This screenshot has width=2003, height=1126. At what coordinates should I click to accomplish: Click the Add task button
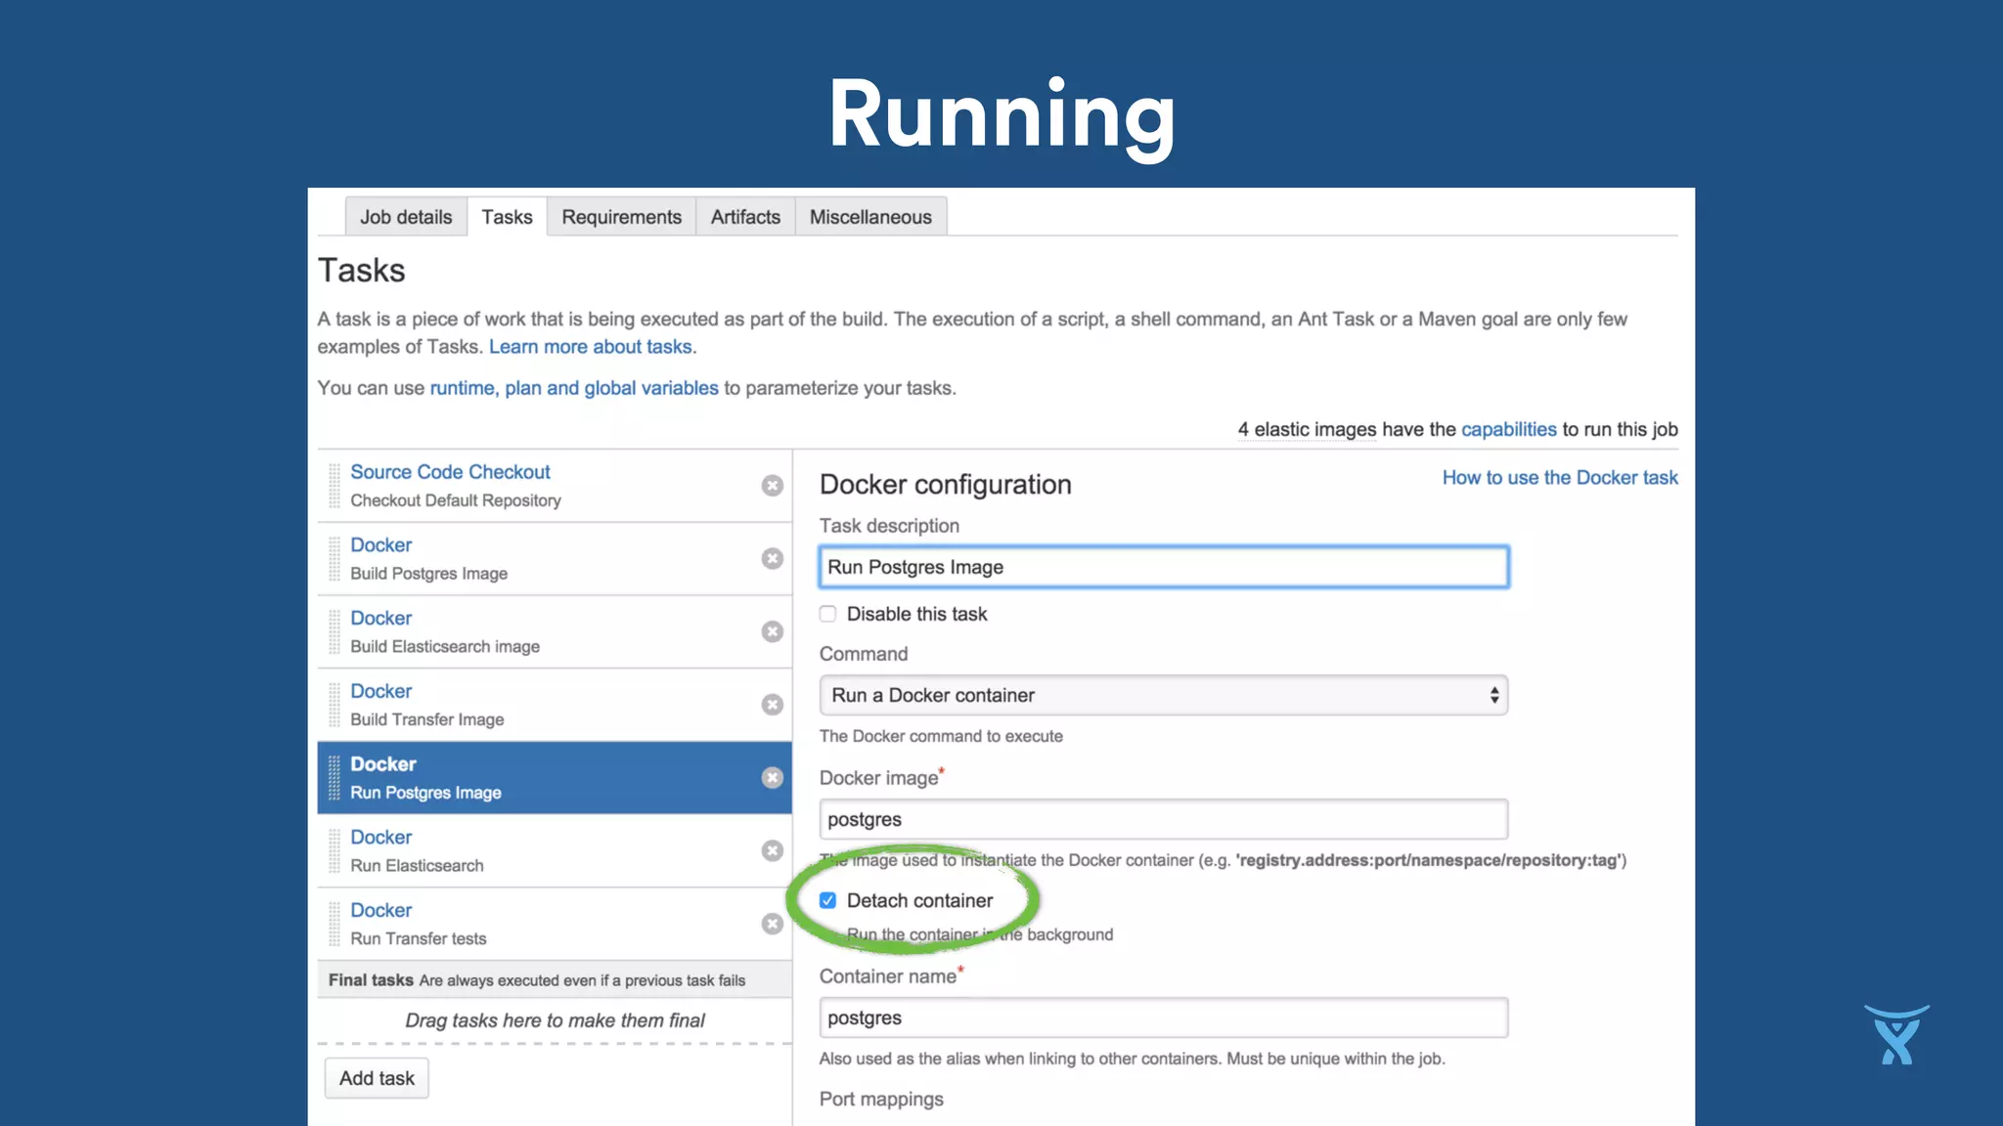pos(377,1078)
